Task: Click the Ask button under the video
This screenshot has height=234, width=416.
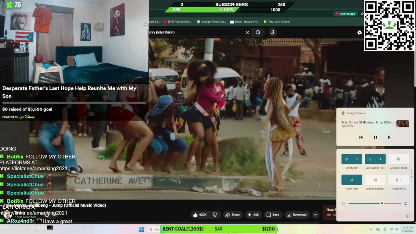Action: point(253,214)
